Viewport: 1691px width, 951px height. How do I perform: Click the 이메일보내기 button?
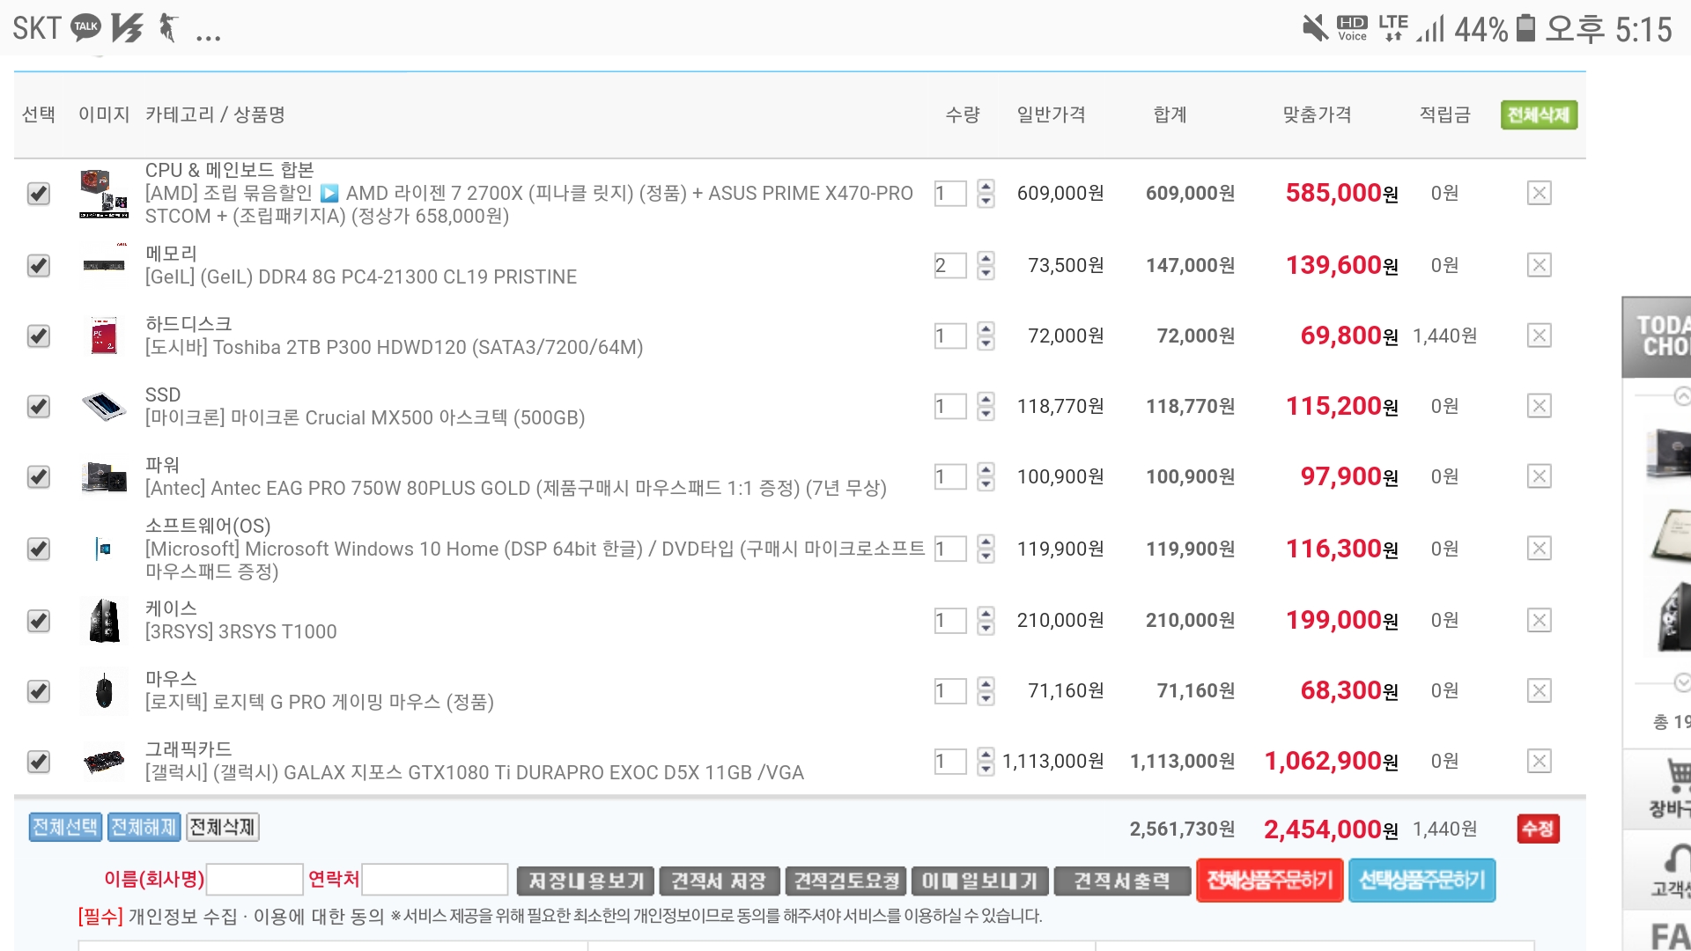[978, 881]
